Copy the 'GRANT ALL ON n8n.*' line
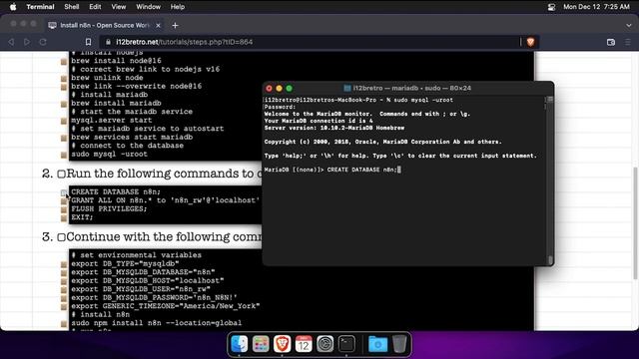Image resolution: width=639 pixels, height=359 pixels. click(64, 201)
